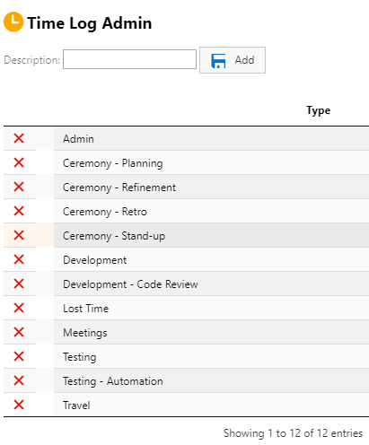Image resolution: width=369 pixels, height=445 pixels.
Task: Select the Travel type cell
Action: pos(211,405)
